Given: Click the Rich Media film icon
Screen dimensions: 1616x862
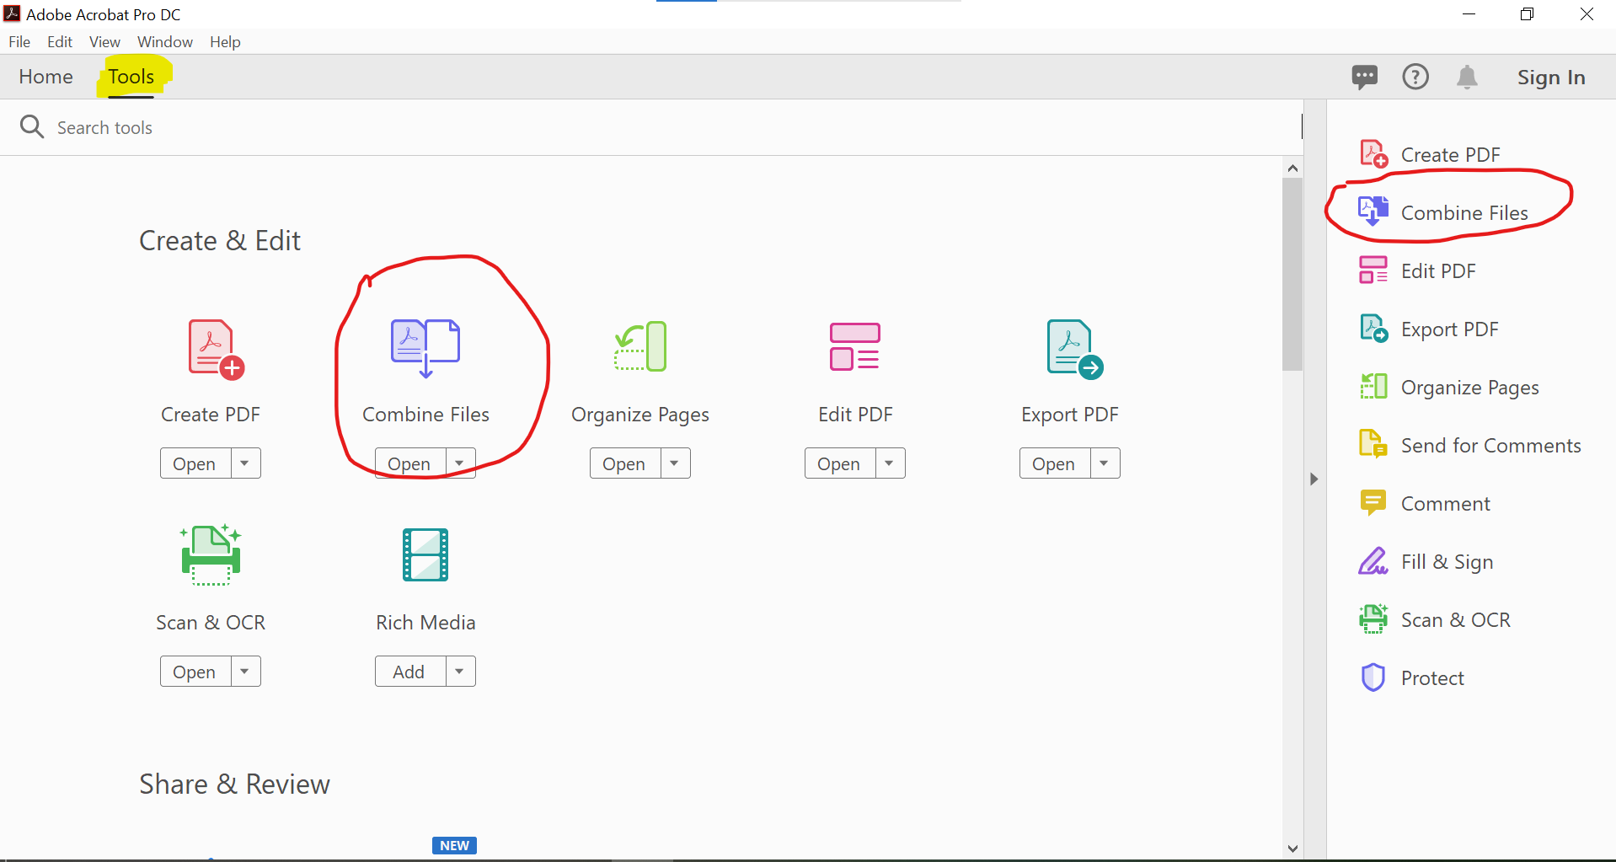Looking at the screenshot, I should (x=425, y=554).
